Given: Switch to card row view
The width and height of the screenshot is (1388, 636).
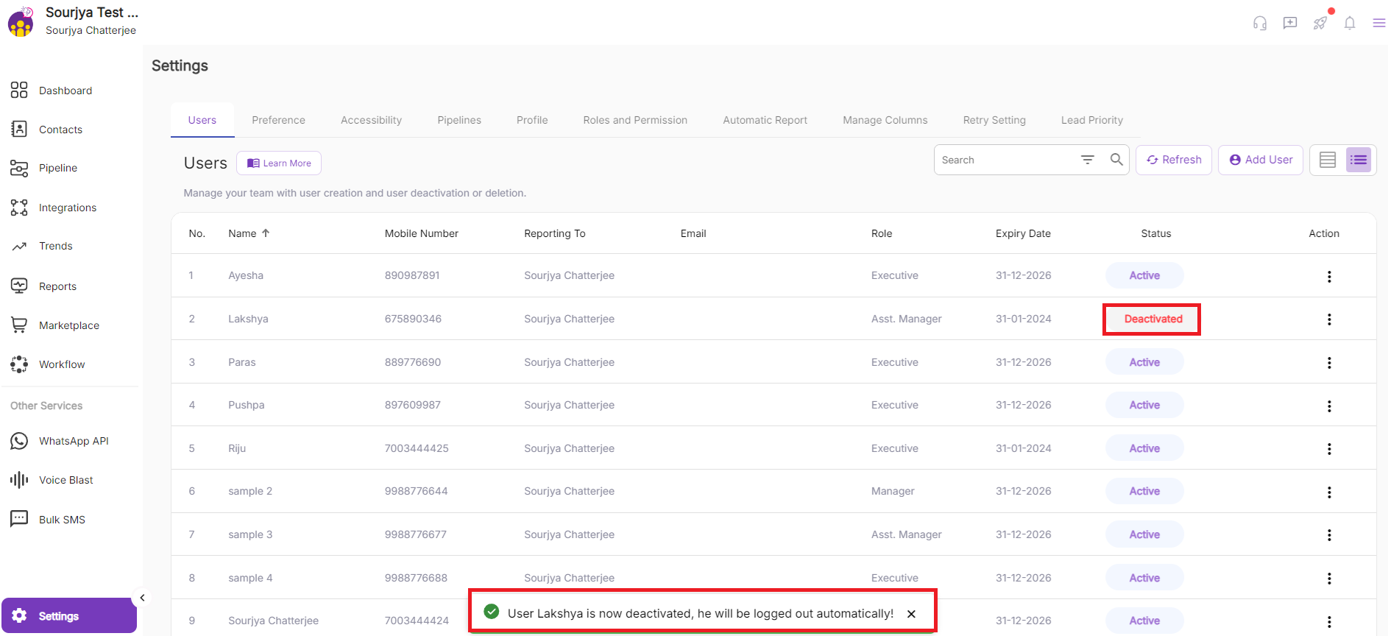Looking at the screenshot, I should (x=1327, y=160).
